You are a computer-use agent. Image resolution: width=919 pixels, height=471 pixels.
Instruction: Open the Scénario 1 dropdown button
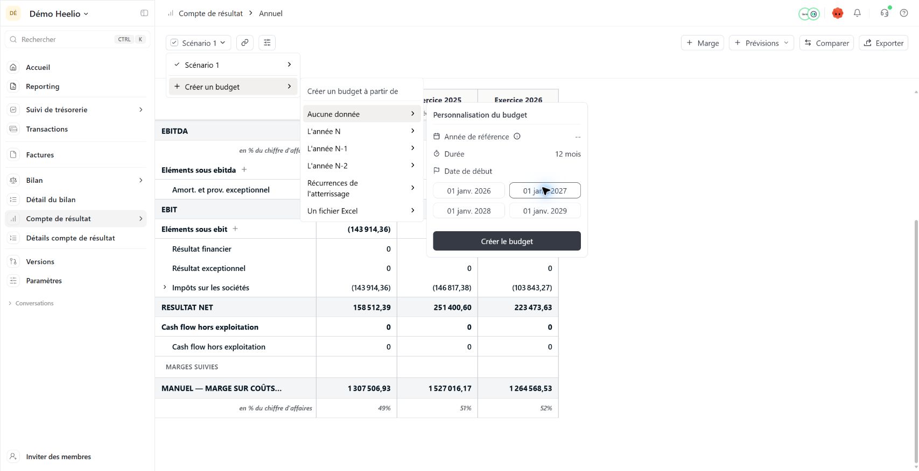(x=199, y=43)
